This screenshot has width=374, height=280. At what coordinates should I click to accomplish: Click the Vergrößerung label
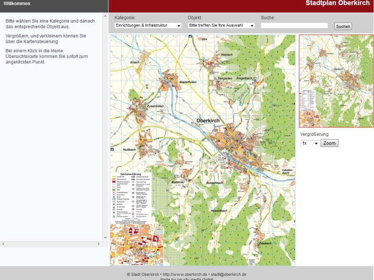[315, 134]
